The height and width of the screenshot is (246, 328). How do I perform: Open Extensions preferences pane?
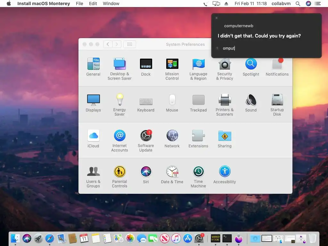pos(198,139)
